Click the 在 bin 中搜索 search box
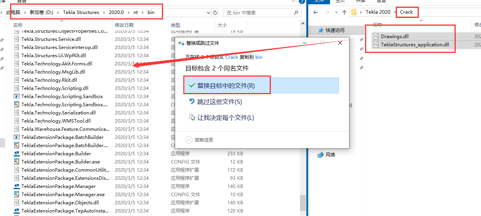 click(262, 12)
